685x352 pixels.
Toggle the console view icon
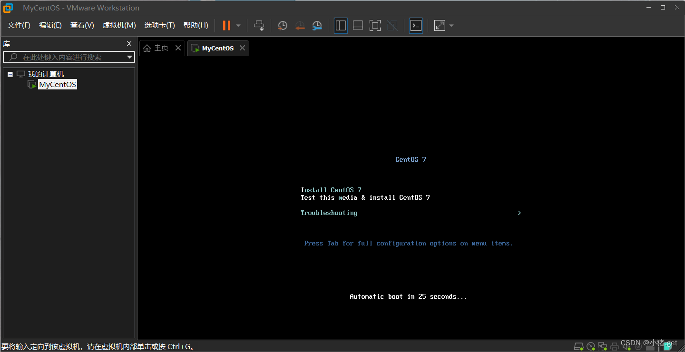coord(416,26)
